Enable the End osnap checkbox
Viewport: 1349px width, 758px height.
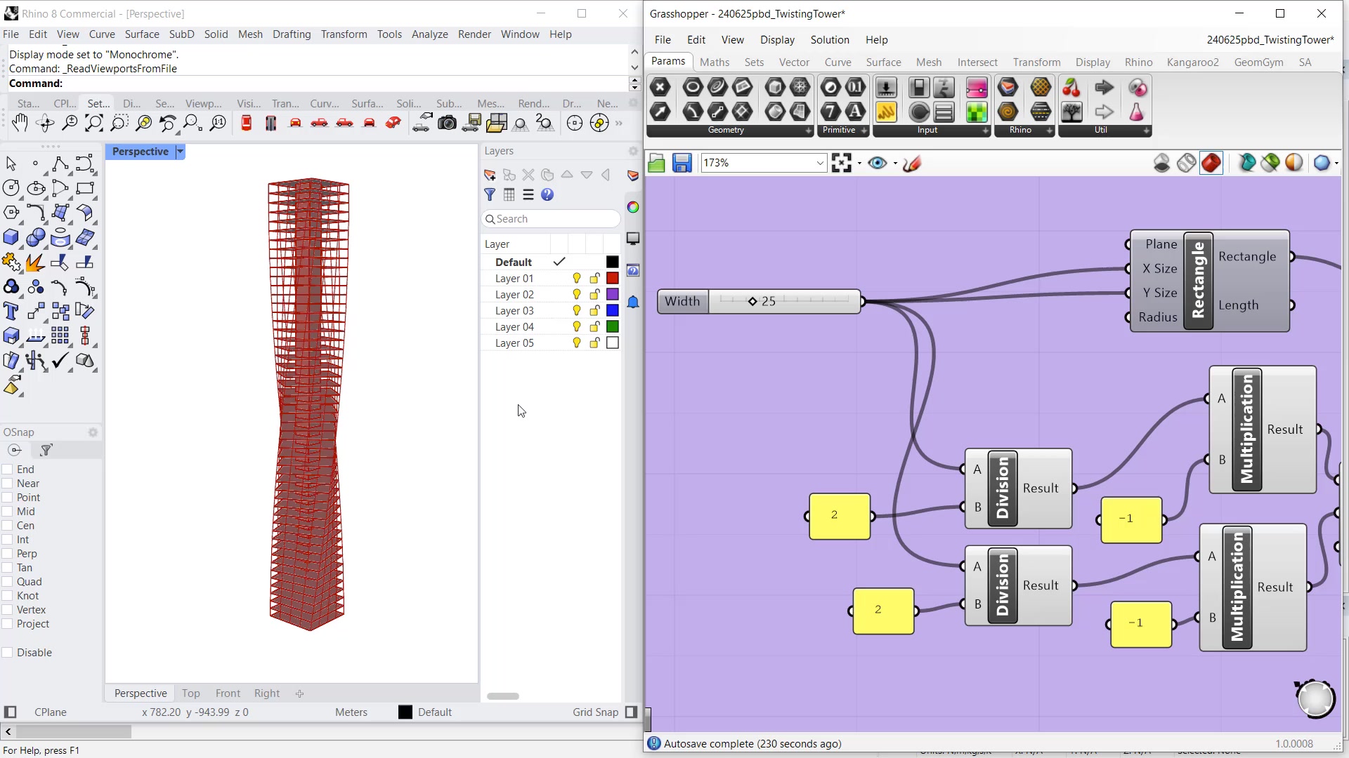click(8, 470)
